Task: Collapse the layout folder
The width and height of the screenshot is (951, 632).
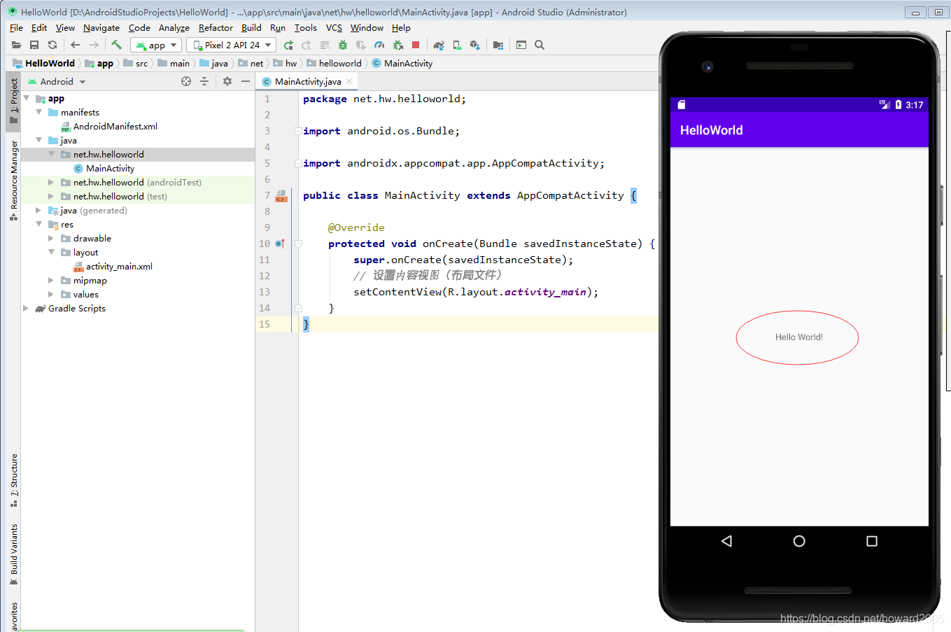Action: point(51,252)
